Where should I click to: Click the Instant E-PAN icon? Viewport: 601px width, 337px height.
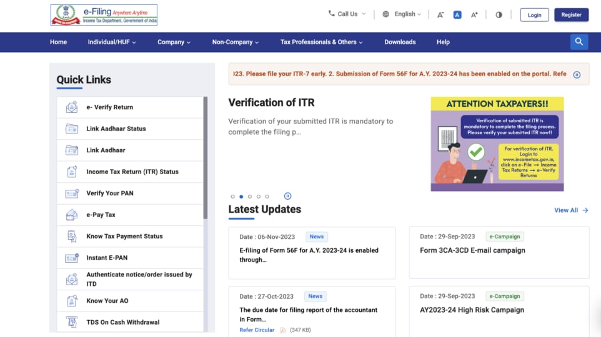pyautogui.click(x=72, y=258)
